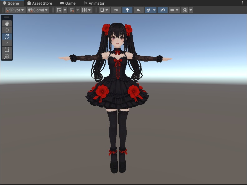Viewport: 247px width, 185px height.
Task: Open the tab bar's three-dot options menu
Action: [x=242, y=3]
